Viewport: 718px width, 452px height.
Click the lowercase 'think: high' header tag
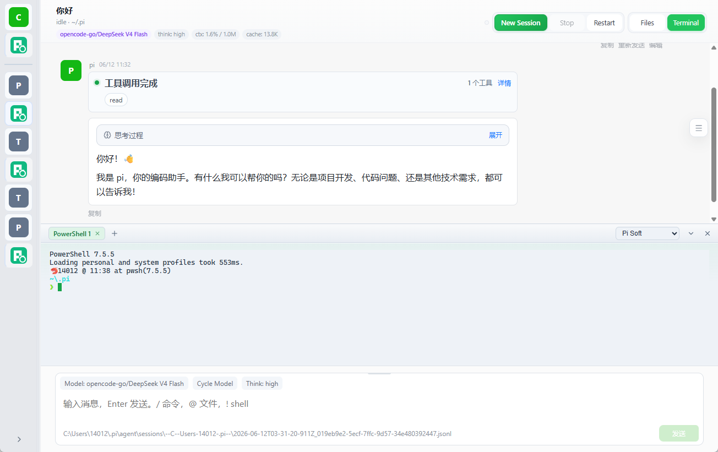171,34
